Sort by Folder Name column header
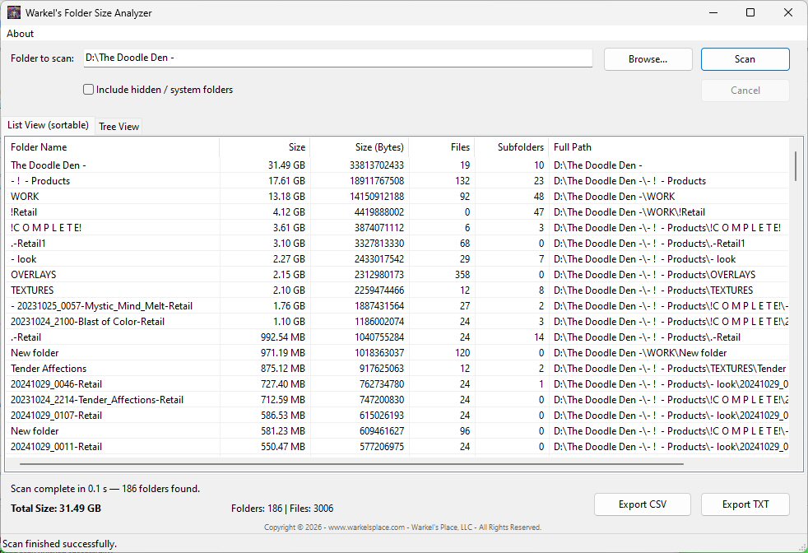Viewport: 808px width, 553px height. [113, 147]
